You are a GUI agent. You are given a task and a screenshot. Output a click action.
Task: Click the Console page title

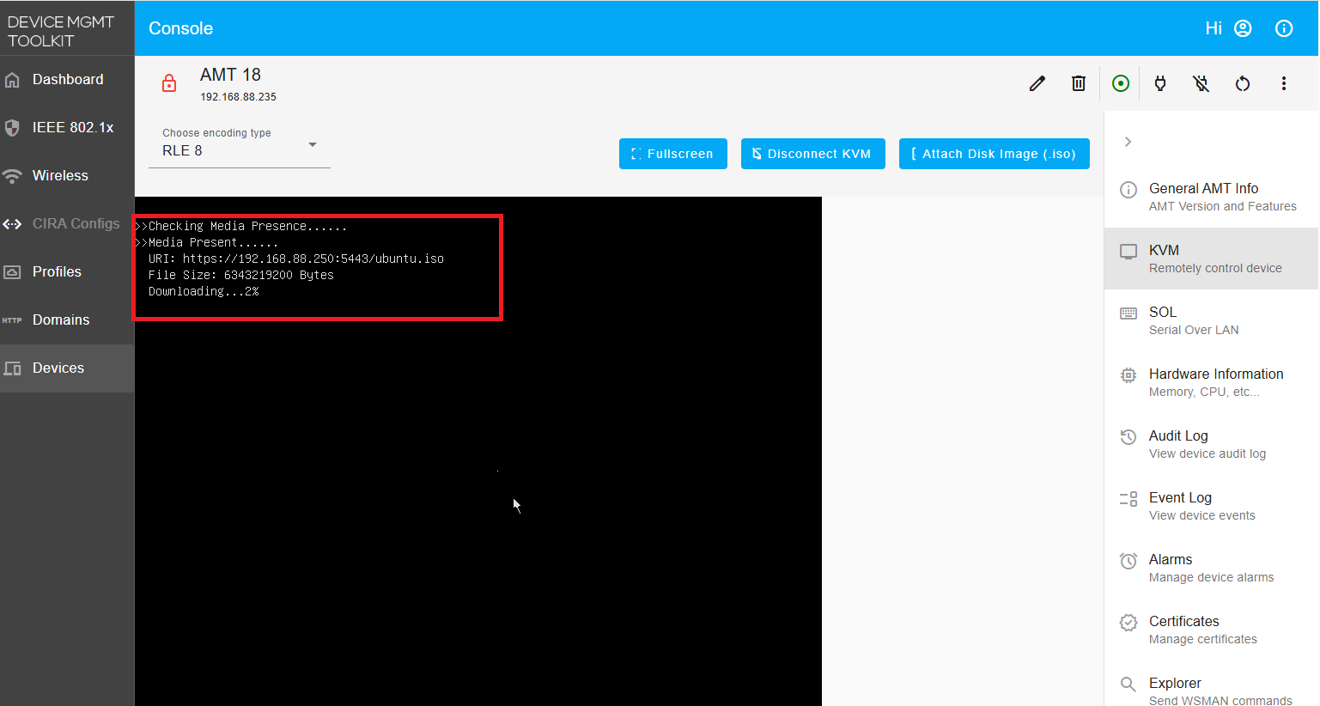coord(180,28)
